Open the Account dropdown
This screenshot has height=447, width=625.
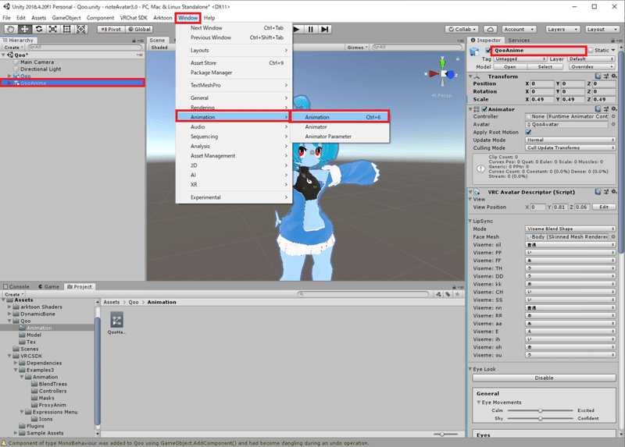point(518,29)
